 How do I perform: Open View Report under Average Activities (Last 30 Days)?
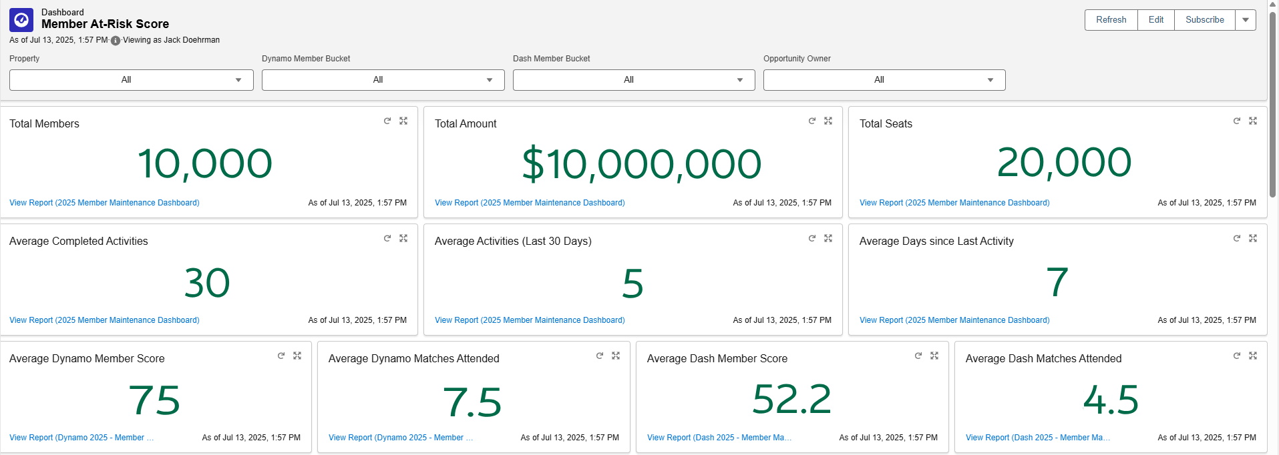pos(530,320)
